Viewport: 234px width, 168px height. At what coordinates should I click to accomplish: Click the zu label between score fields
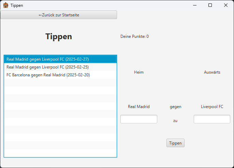click(x=175, y=121)
